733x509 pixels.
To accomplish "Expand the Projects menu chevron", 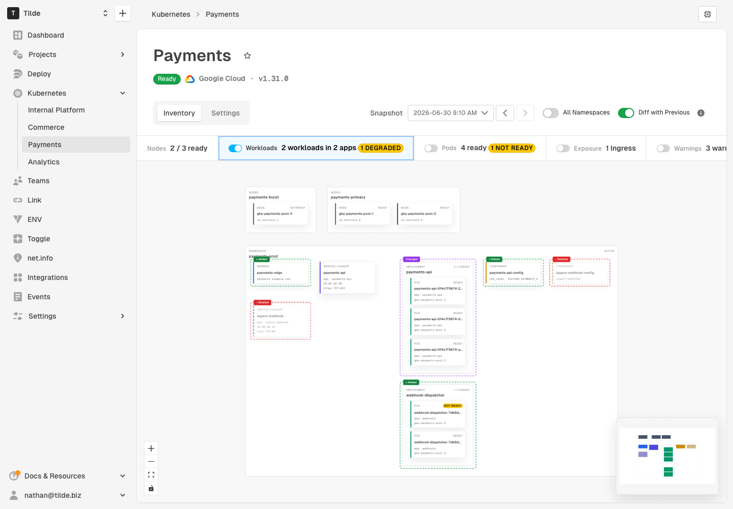I will tap(123, 54).
